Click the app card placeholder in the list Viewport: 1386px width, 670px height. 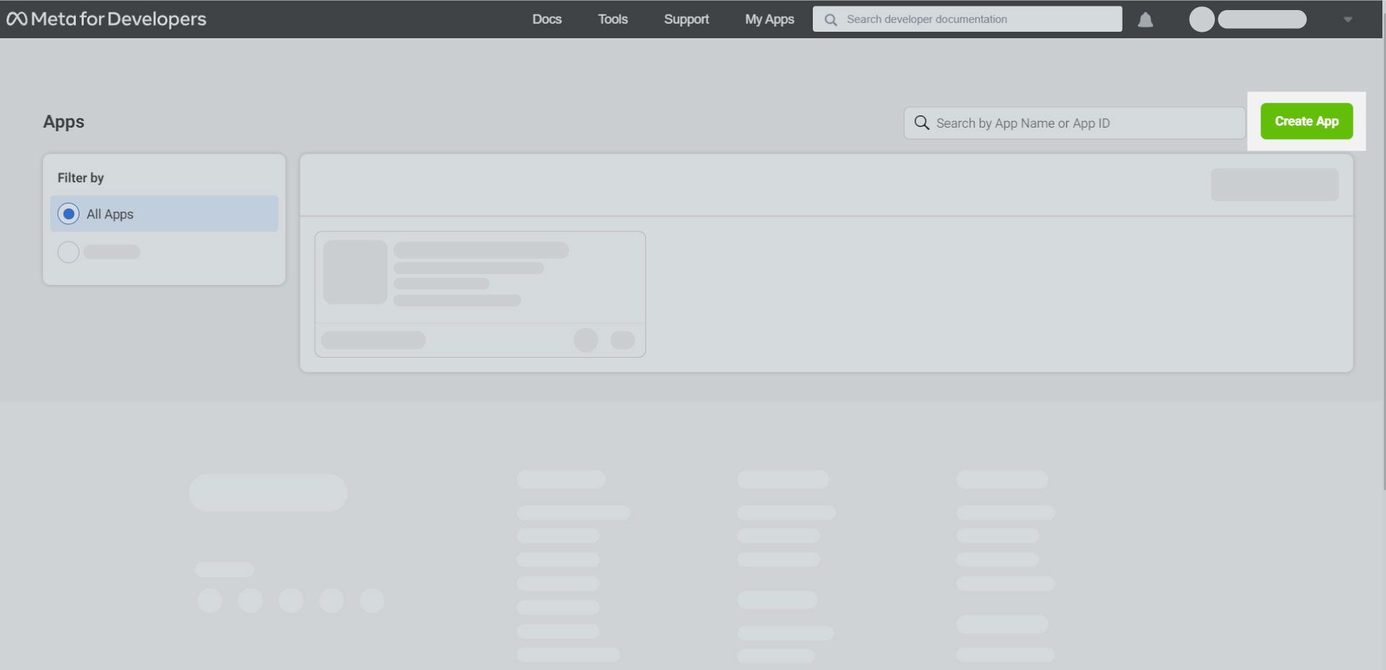point(480,293)
